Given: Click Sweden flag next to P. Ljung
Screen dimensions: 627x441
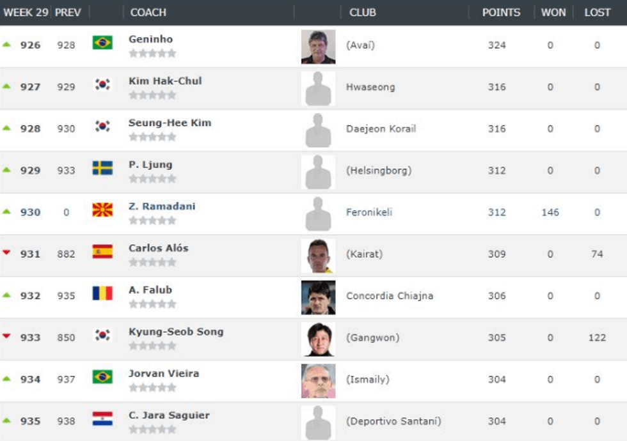Looking at the screenshot, I should point(102,168).
